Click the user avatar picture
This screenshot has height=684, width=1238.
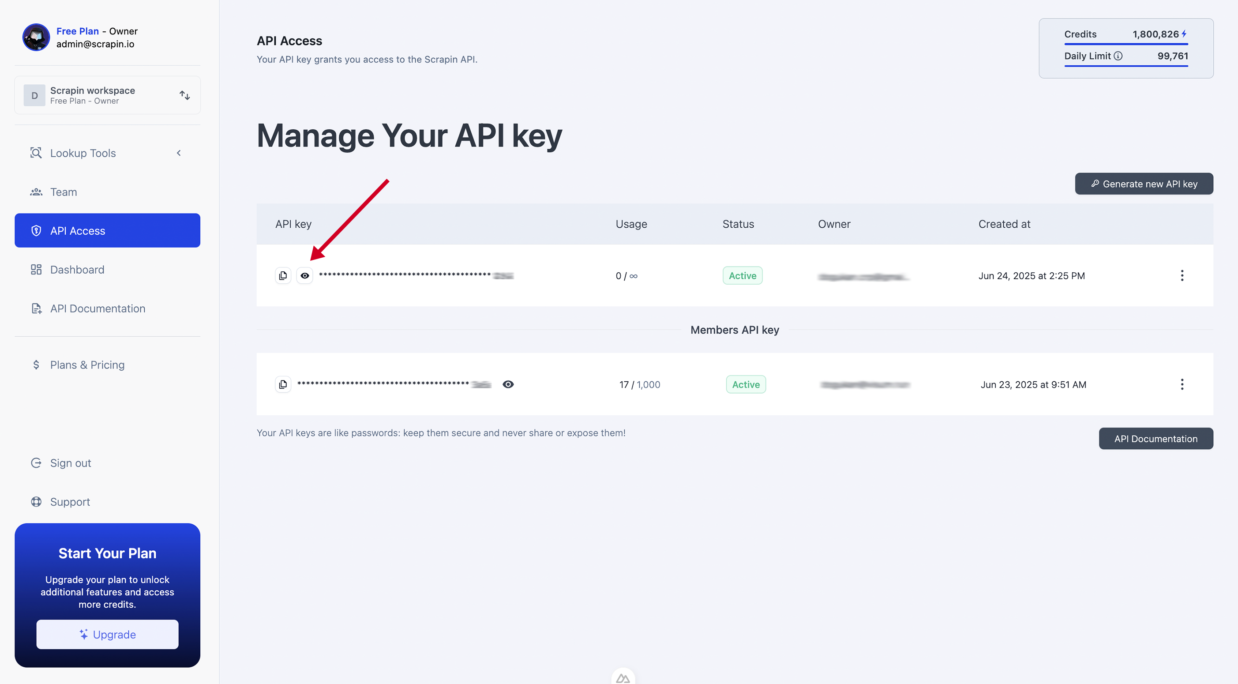click(x=36, y=37)
